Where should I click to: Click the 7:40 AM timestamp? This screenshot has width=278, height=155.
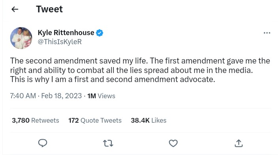point(23,96)
